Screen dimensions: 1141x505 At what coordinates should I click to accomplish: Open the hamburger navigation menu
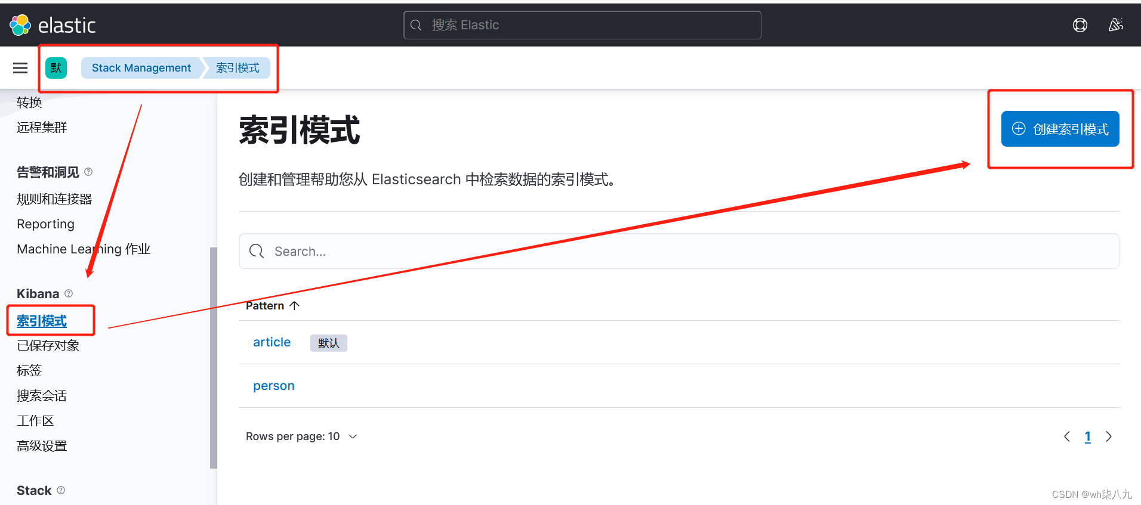20,68
